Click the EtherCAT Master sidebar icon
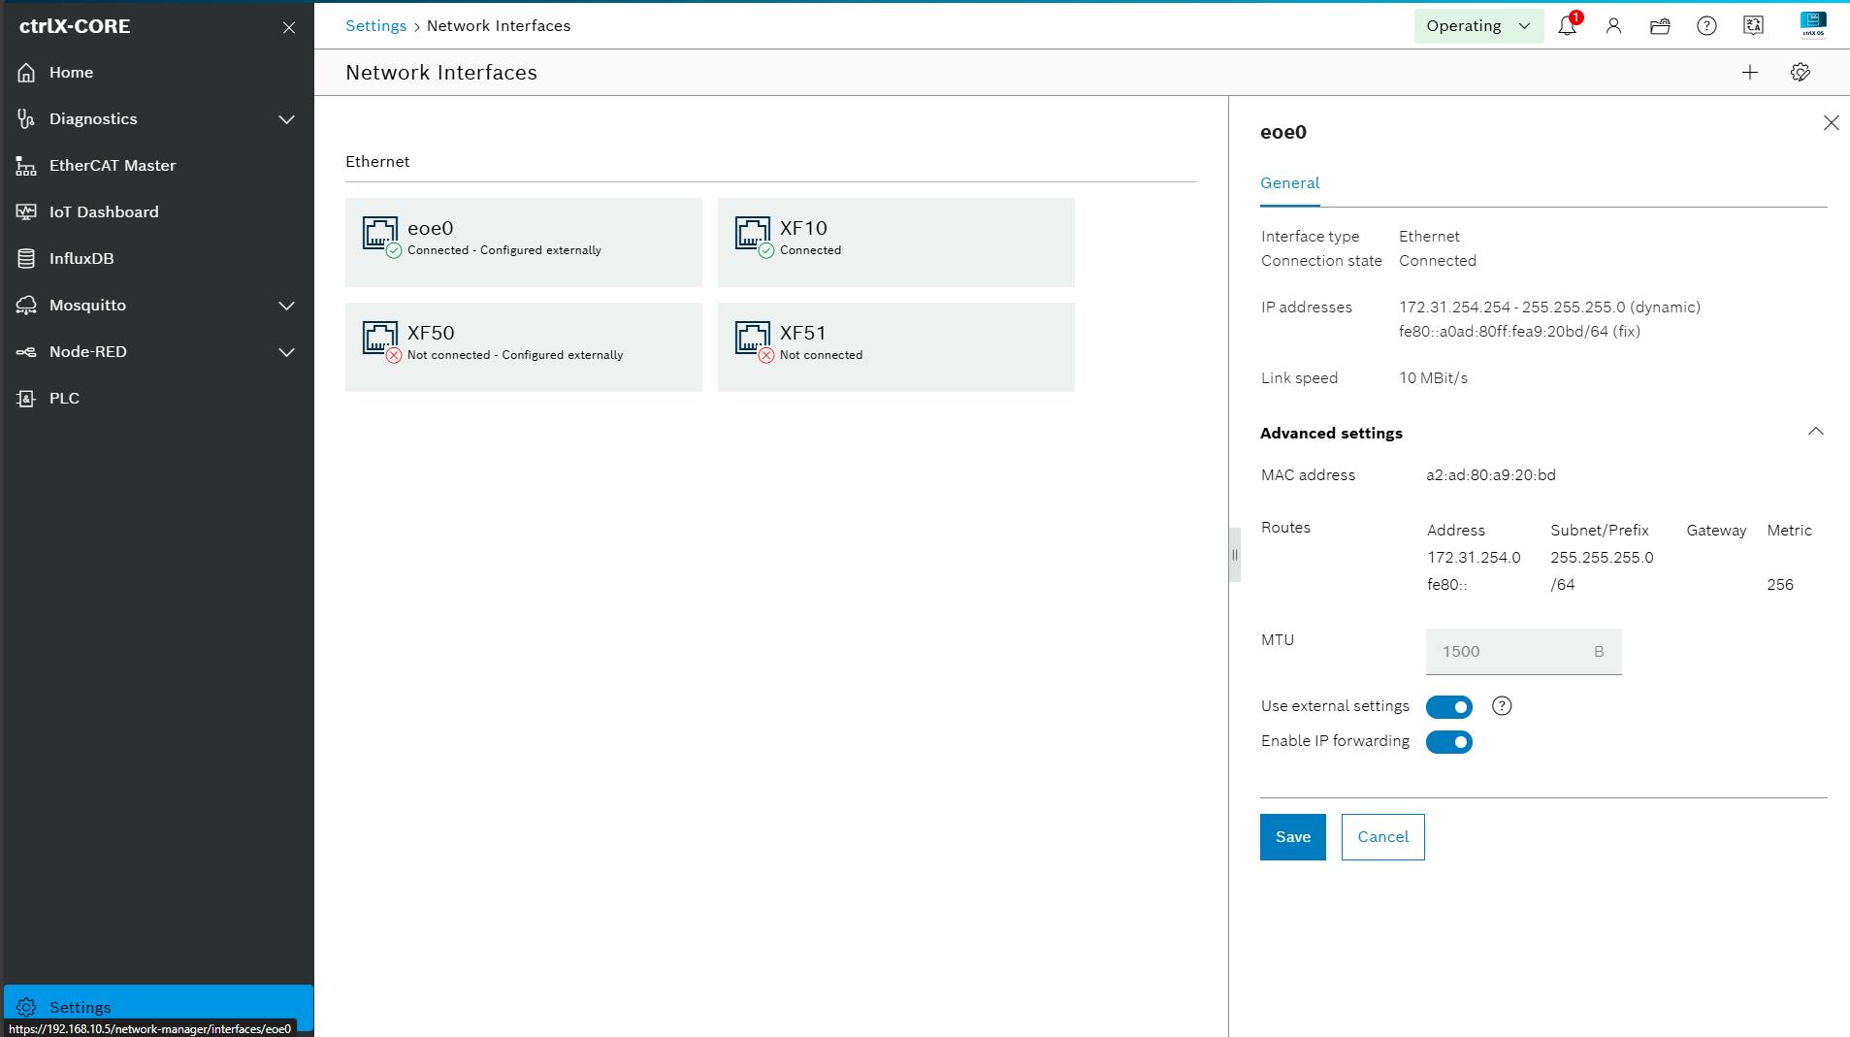Viewport: 1850px width, 1037px height. pos(26,166)
